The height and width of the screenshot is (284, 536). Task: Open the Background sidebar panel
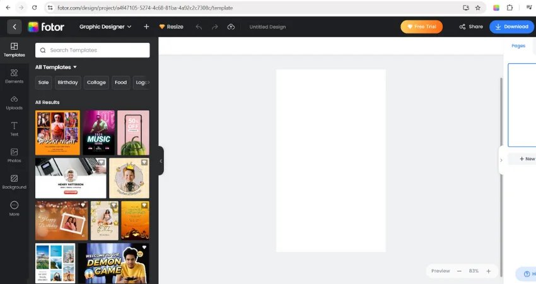click(14, 182)
